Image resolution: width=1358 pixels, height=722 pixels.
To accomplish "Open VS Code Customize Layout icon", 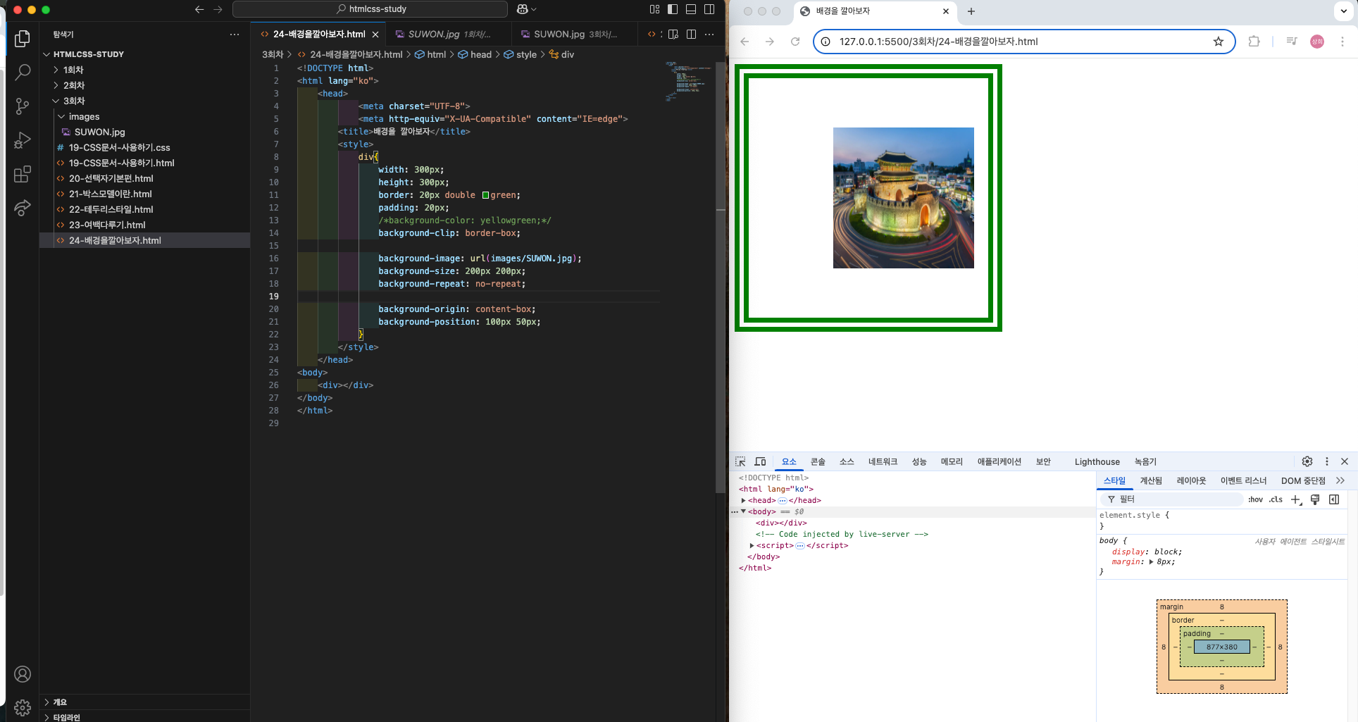I will tap(655, 9).
